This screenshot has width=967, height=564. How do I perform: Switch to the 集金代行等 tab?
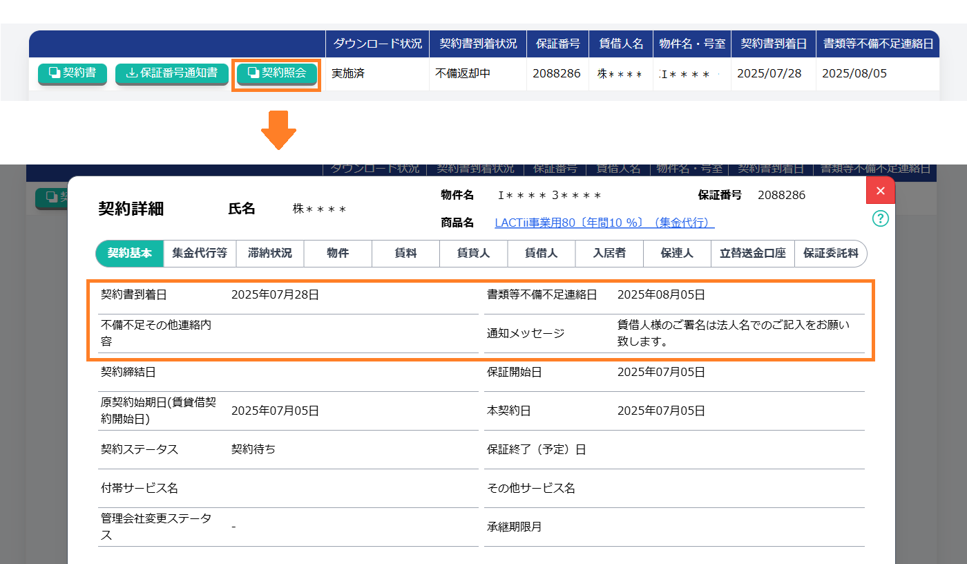pos(200,253)
